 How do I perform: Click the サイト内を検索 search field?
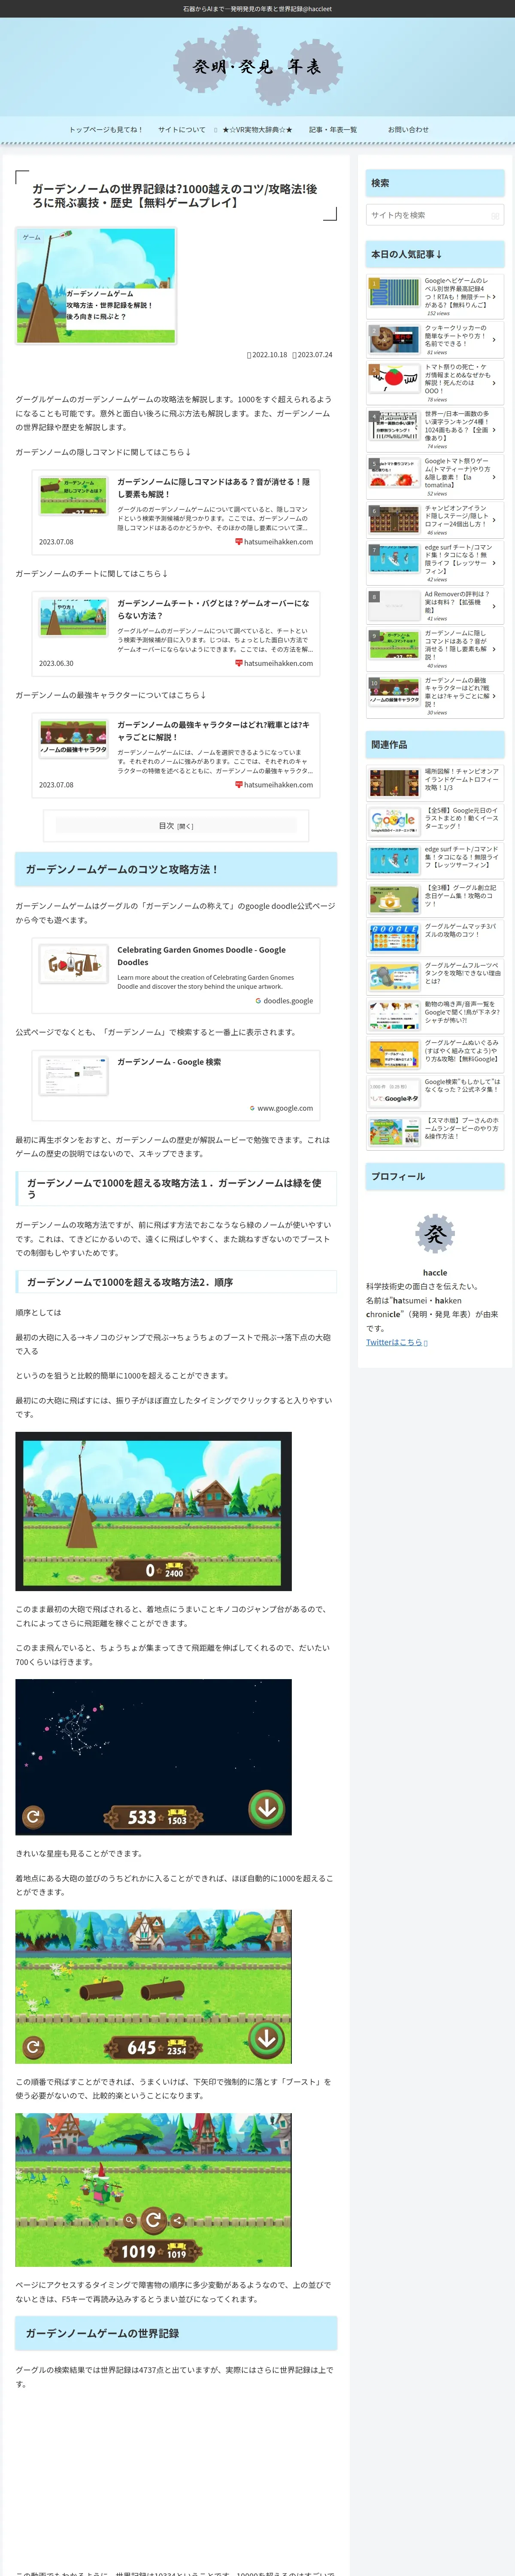(x=435, y=215)
